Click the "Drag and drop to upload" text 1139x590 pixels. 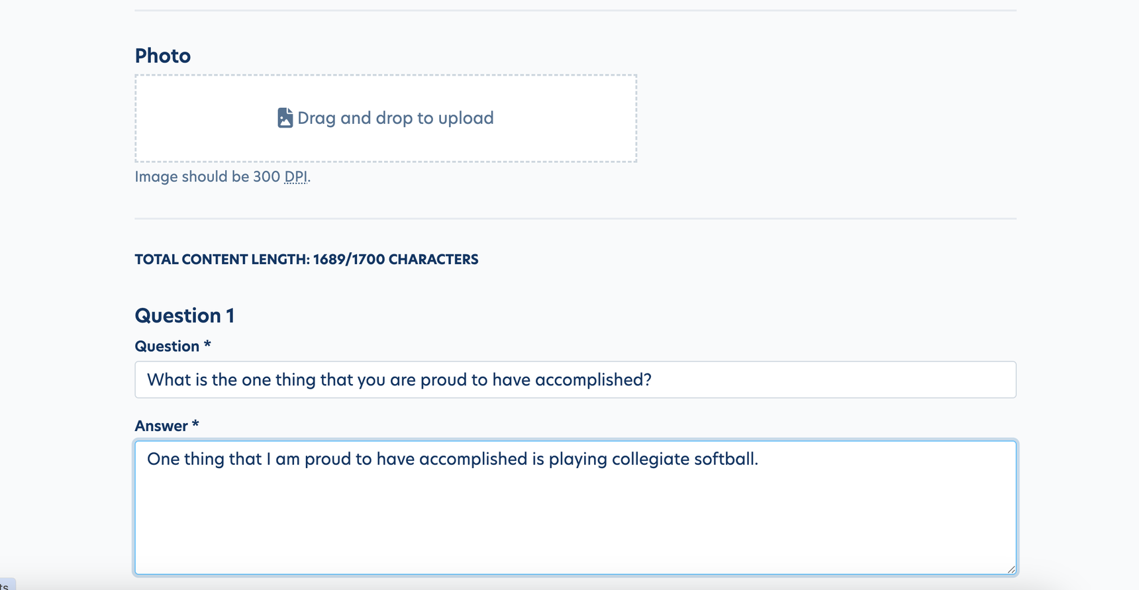click(x=395, y=118)
